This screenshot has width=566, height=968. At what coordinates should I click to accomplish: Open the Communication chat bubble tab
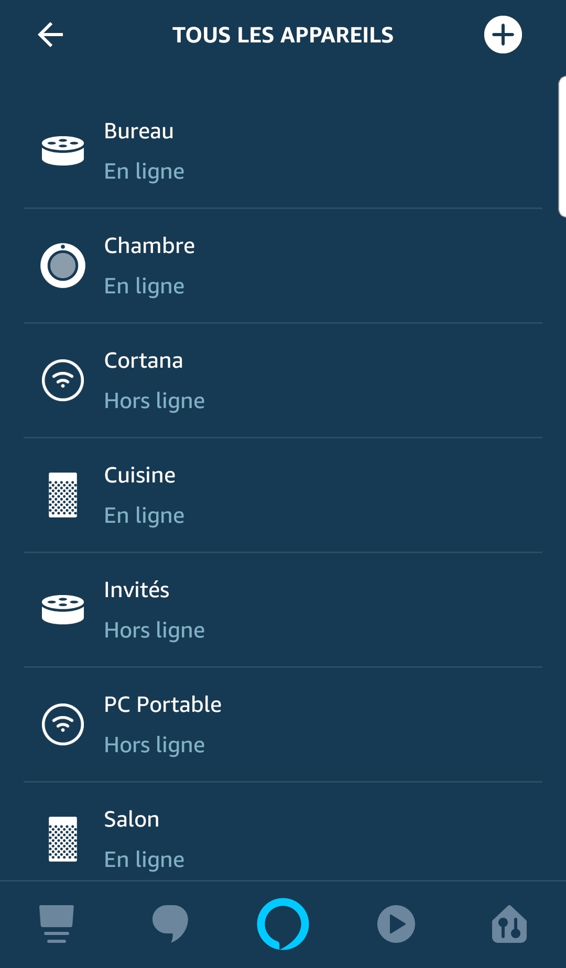[x=170, y=924]
